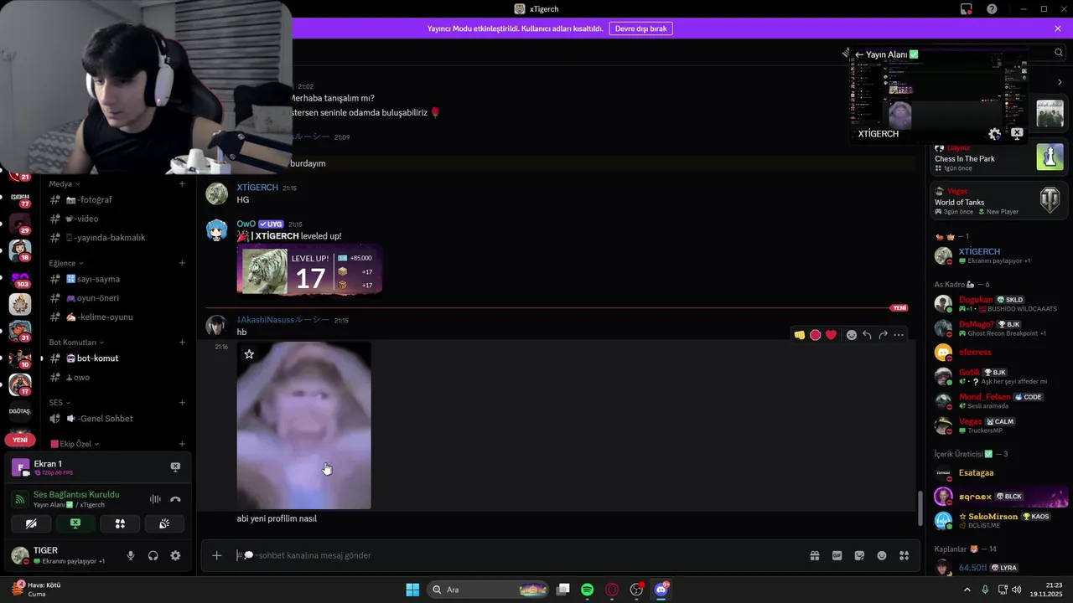Collapse the Medya category
This screenshot has width=1073, height=603.
(x=64, y=183)
